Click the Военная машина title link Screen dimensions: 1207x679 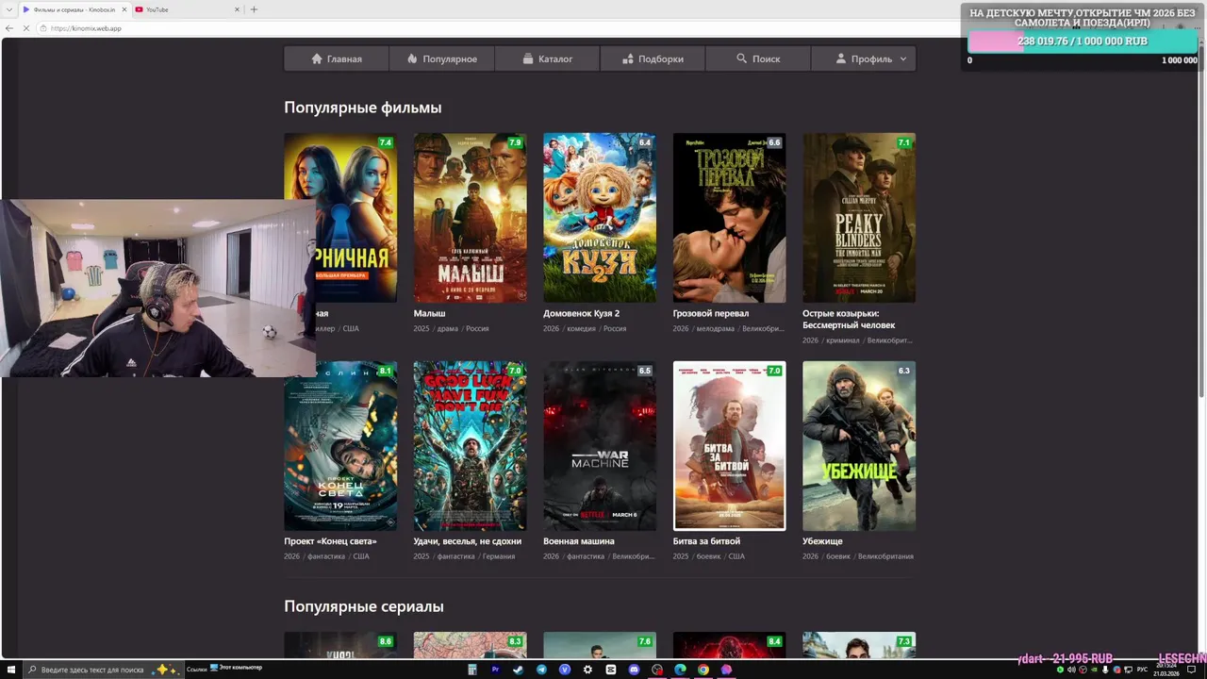tap(579, 541)
